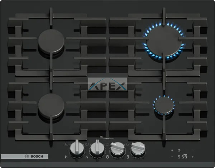Select the unlit top left burner

(51, 41)
